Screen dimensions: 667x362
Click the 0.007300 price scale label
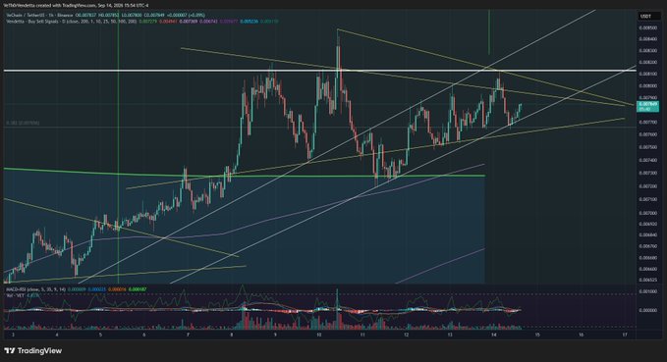coord(648,174)
